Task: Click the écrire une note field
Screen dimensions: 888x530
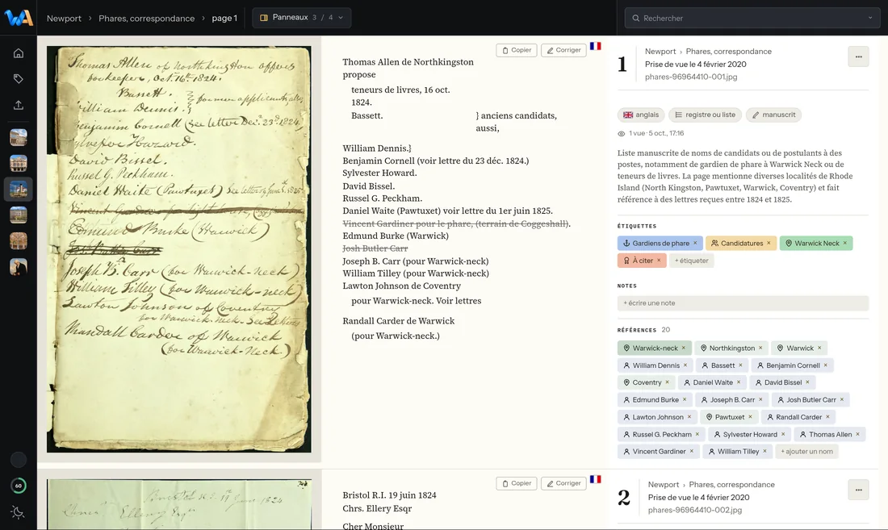Action: click(x=743, y=303)
